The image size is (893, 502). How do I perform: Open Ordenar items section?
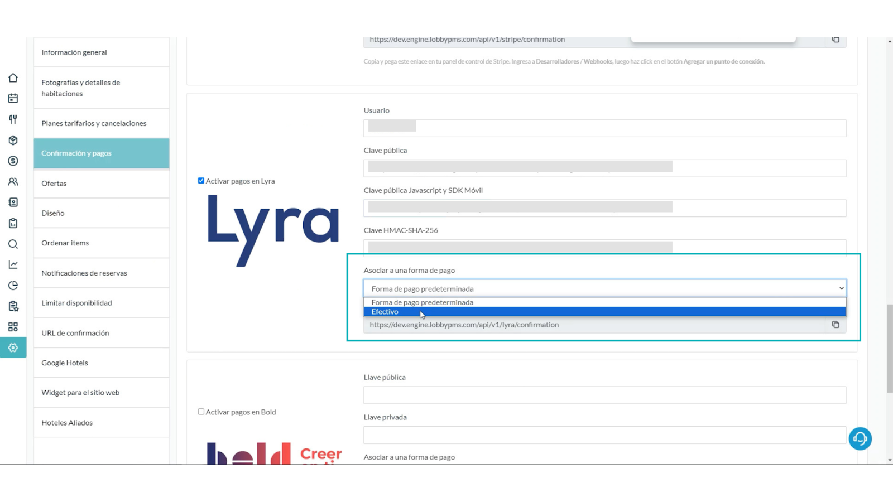click(102, 243)
